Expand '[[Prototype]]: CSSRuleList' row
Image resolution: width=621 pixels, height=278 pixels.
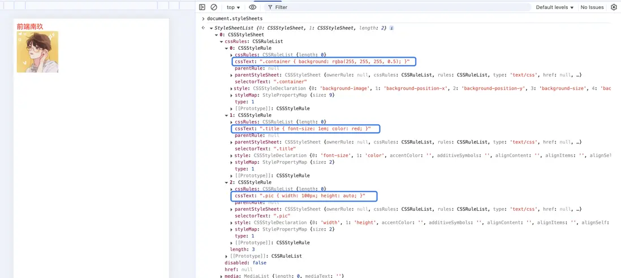(227, 257)
